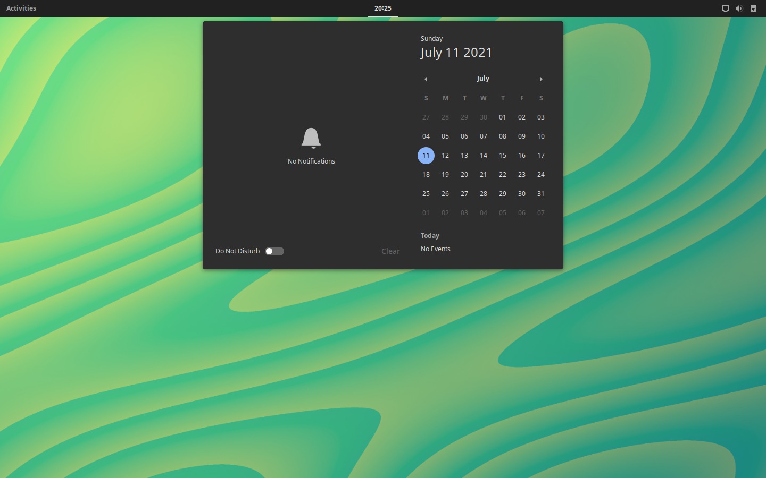Screen dimensions: 766x478
Task: Click the notification bell icon
Action: click(x=311, y=138)
